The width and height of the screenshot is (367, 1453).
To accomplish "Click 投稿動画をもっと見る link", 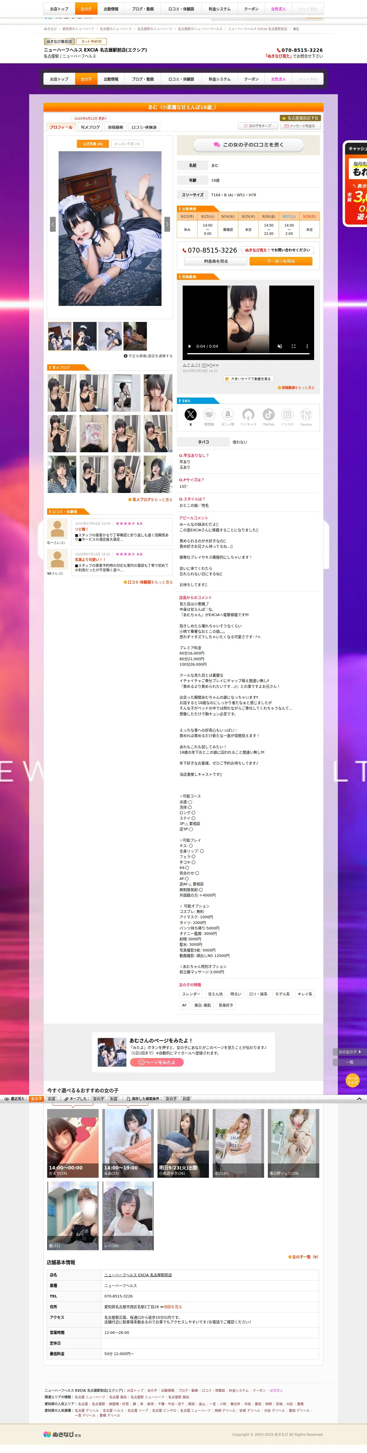I will (296, 388).
